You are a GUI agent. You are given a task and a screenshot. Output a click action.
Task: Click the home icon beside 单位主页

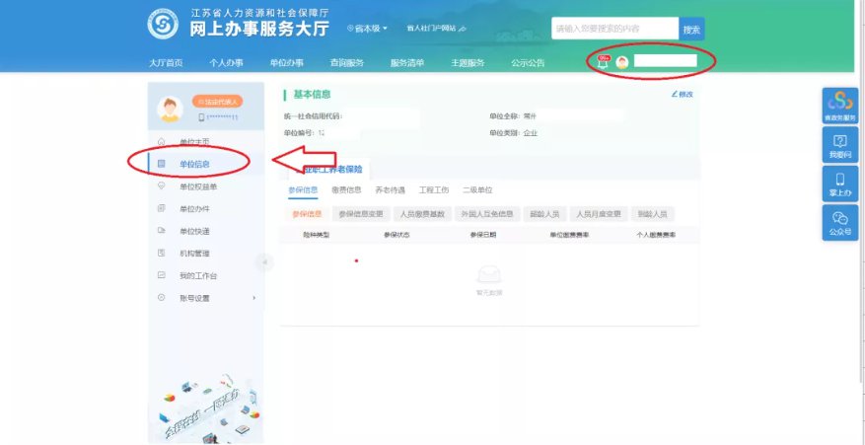(162, 141)
